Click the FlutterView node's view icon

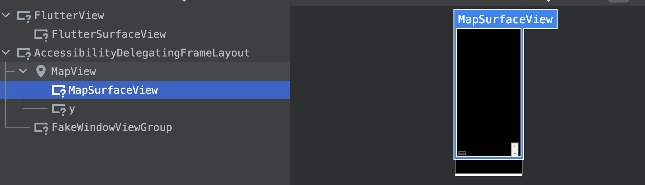24,16
